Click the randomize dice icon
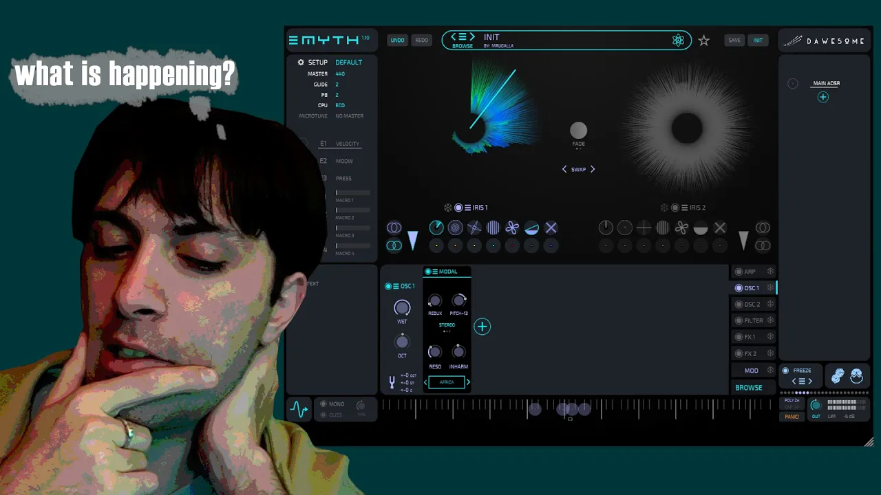Image resolution: width=881 pixels, height=495 pixels. [838, 376]
